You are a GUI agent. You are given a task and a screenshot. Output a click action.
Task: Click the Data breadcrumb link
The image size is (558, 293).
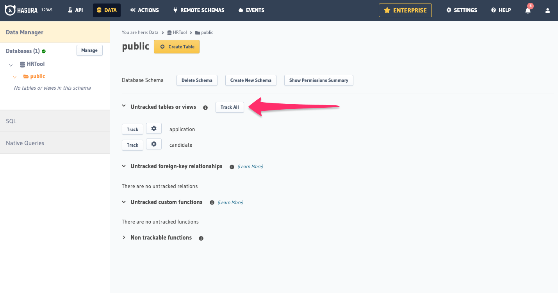click(x=154, y=32)
